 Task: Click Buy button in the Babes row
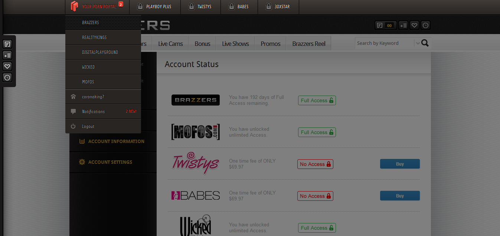pyautogui.click(x=400, y=196)
